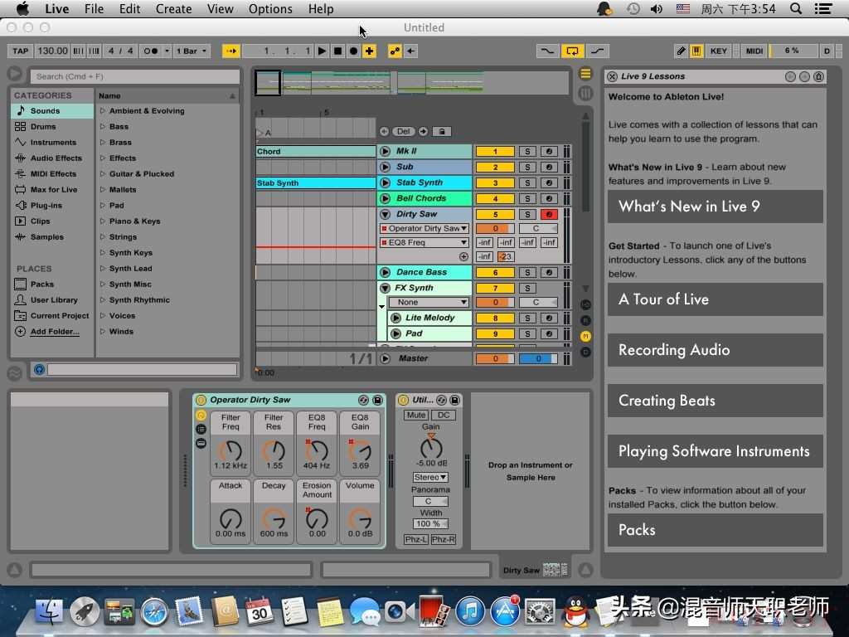The width and height of the screenshot is (849, 637).
Task: Expand Piano & Keys folder in browser
Action: (103, 221)
